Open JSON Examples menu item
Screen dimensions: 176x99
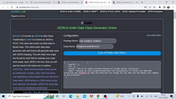tap(155, 12)
